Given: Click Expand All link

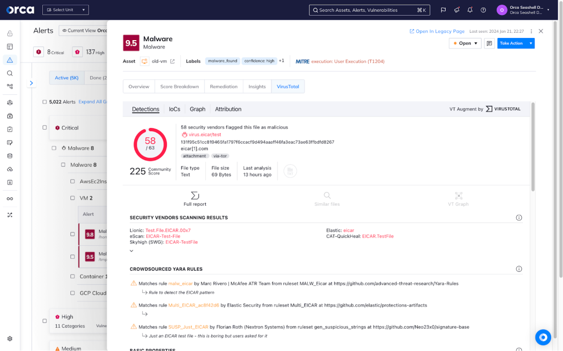Looking at the screenshot, I should pyautogui.click(x=93, y=102).
